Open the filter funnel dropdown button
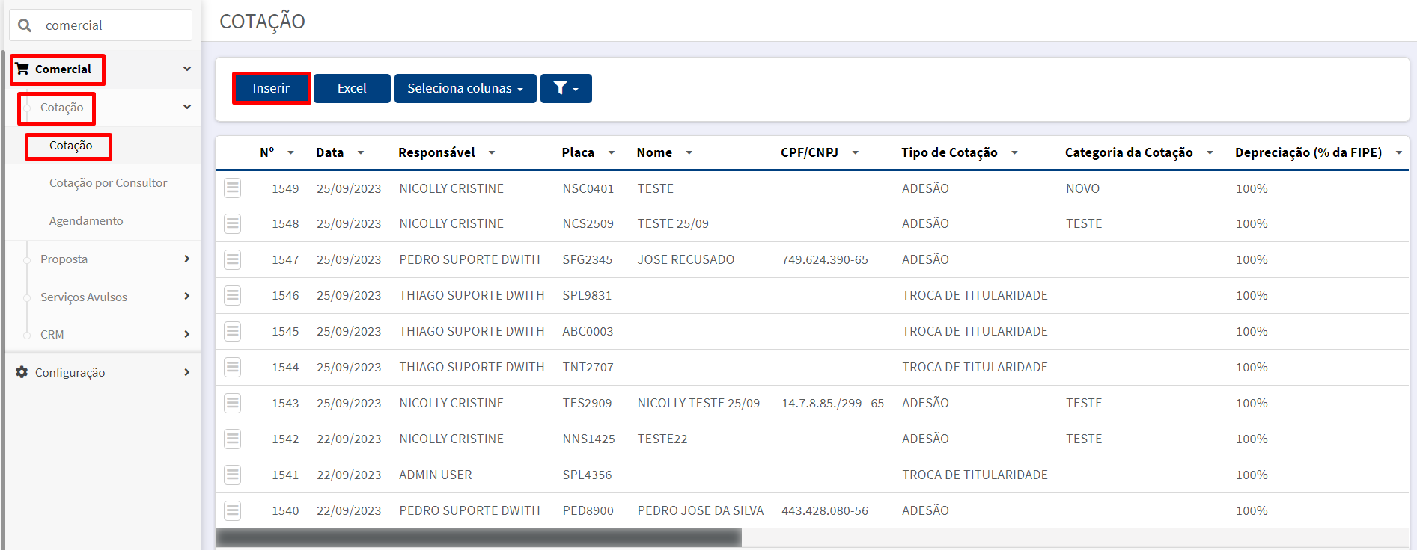 (566, 88)
